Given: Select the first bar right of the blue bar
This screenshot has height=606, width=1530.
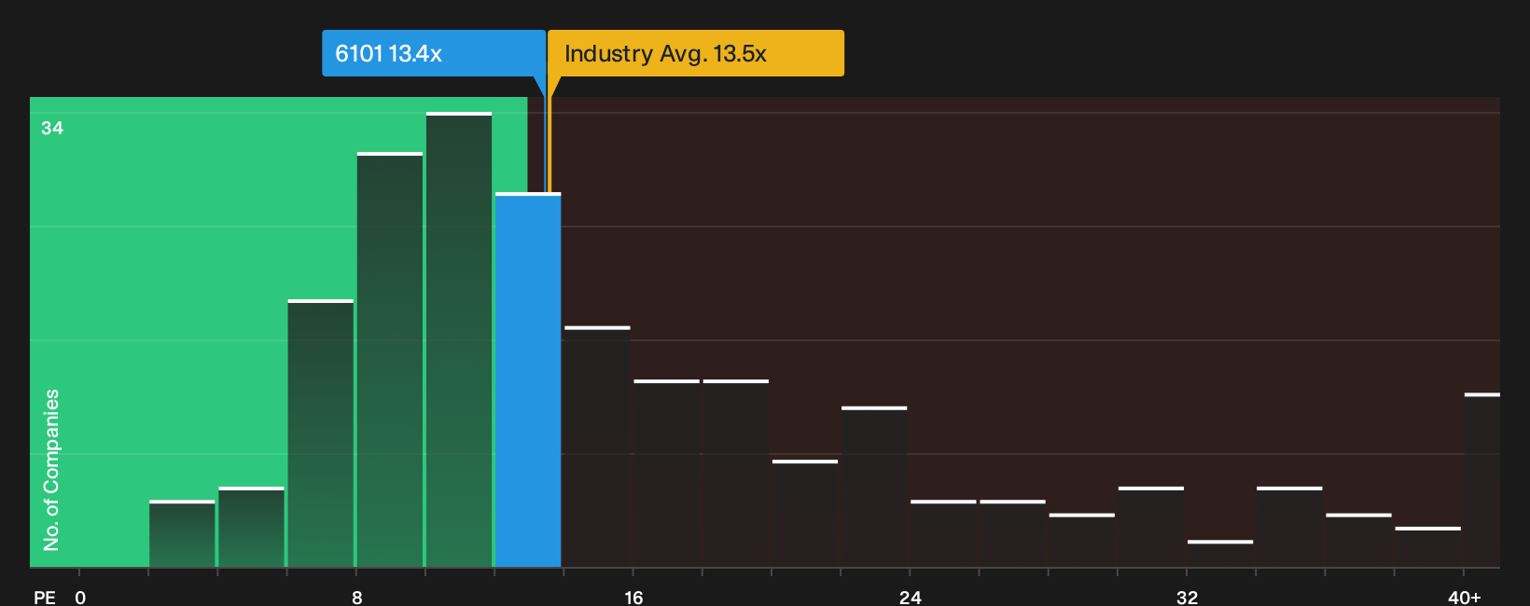Looking at the screenshot, I should pyautogui.click(x=597, y=447).
